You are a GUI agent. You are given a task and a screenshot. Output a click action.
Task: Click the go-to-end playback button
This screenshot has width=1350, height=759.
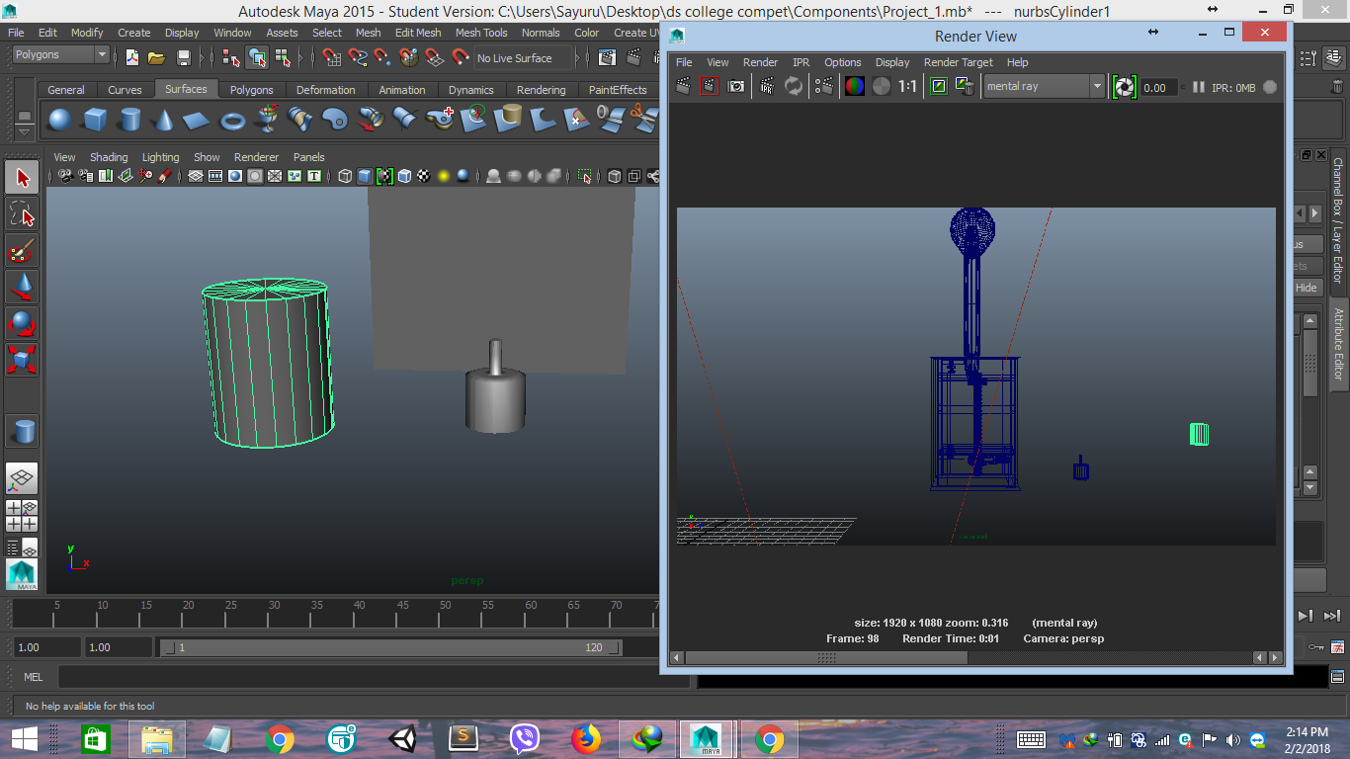(x=1331, y=615)
